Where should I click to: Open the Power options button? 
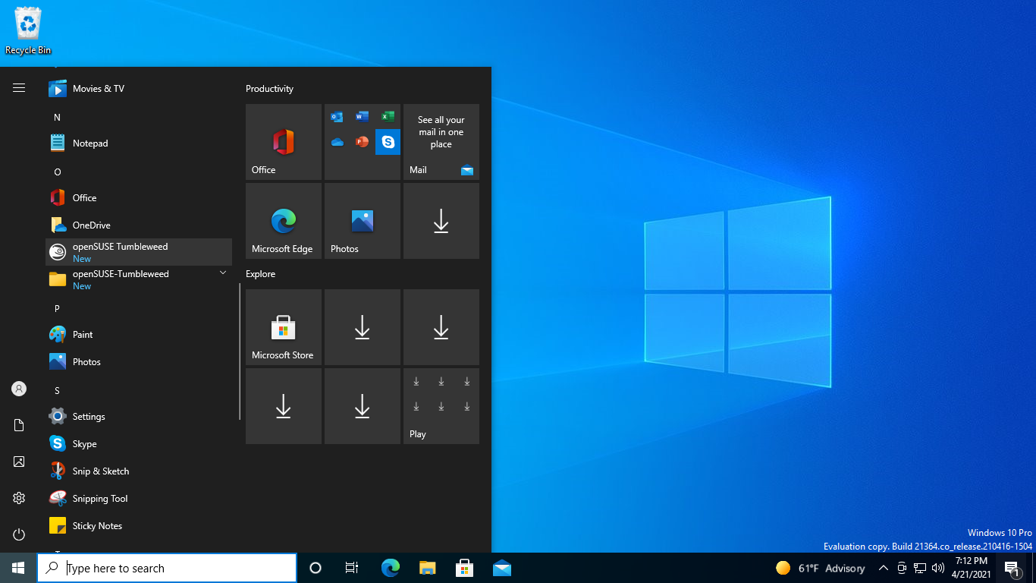tap(19, 534)
